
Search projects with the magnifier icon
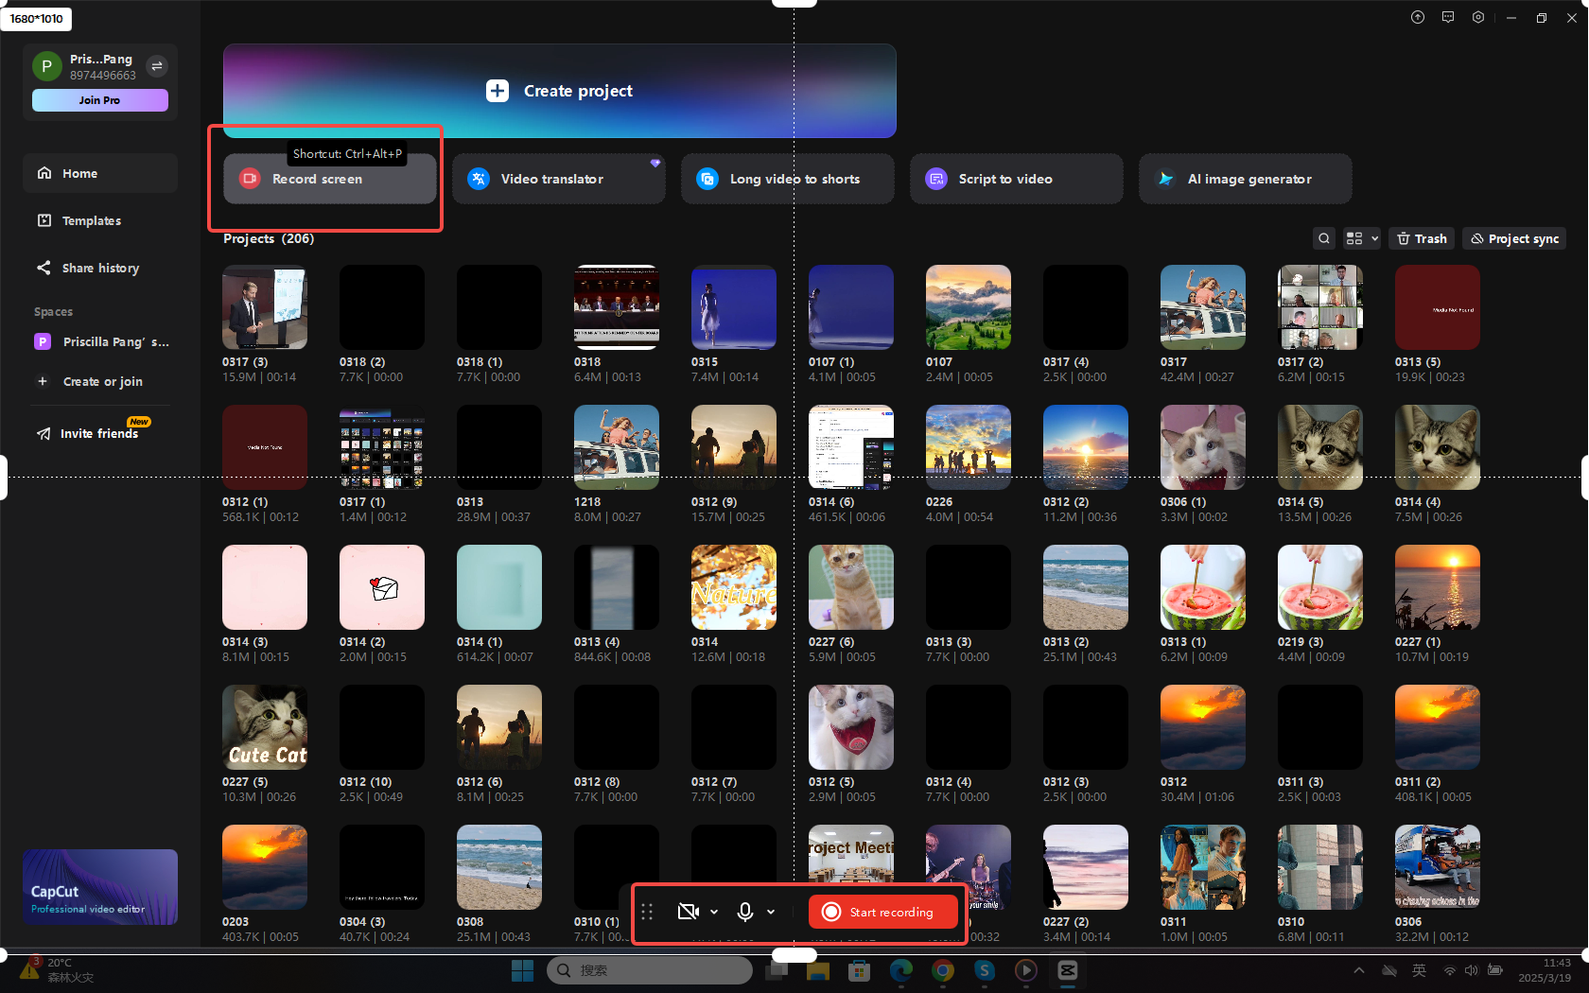point(1324,238)
